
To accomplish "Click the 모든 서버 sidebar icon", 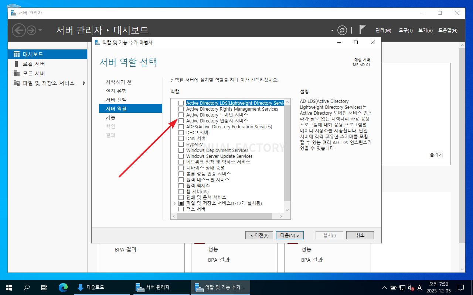I will coord(16,73).
